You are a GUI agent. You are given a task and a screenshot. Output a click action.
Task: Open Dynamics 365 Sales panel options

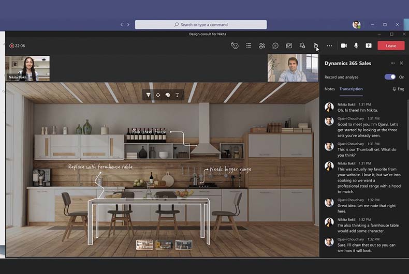pyautogui.click(x=392, y=63)
